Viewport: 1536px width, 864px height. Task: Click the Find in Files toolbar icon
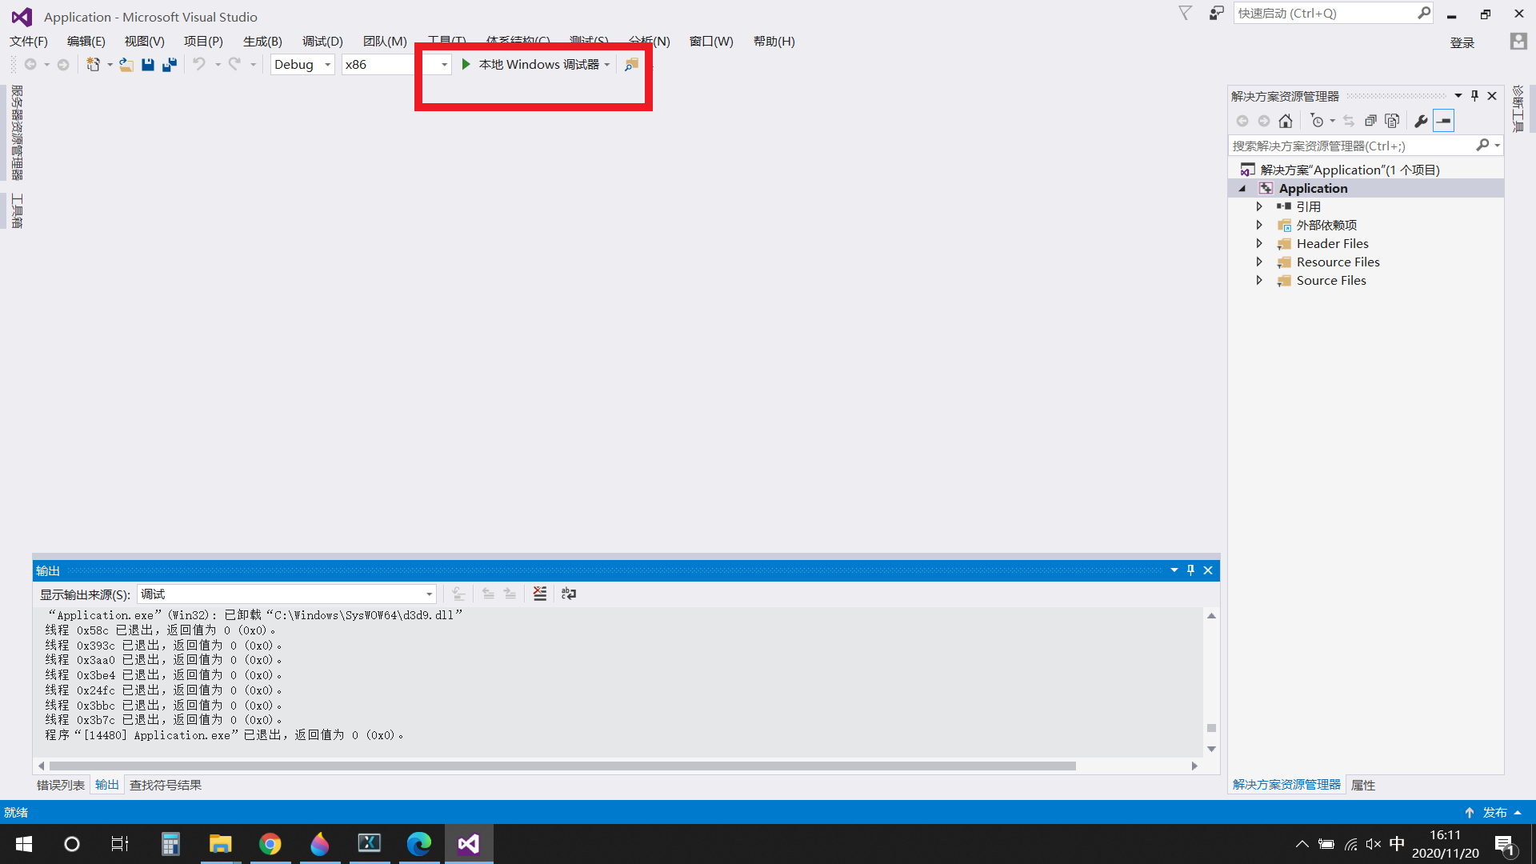(631, 64)
